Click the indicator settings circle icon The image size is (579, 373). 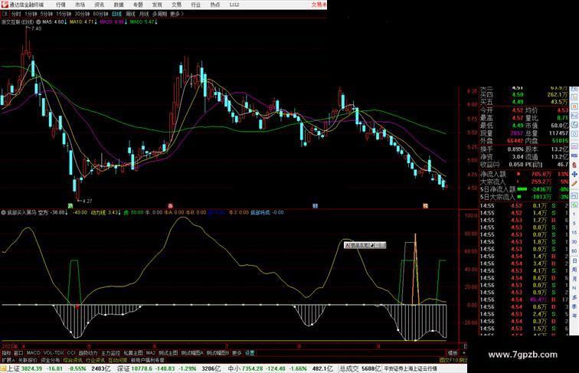click(x=4, y=213)
